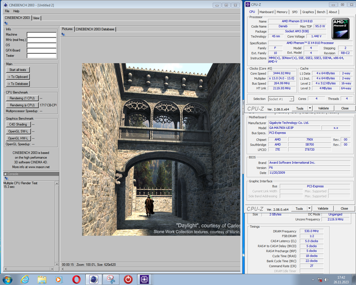Run Rendering (1 CPU) benchmark
Image resolution: width=356 pixels, height=285 pixels.
[22, 98]
